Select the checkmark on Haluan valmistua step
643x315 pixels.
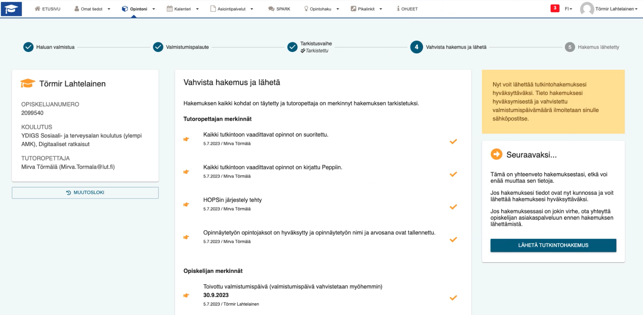[28, 47]
